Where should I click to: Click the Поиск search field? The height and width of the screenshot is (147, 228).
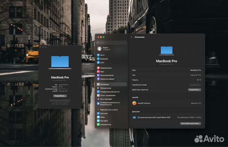(x=111, y=42)
